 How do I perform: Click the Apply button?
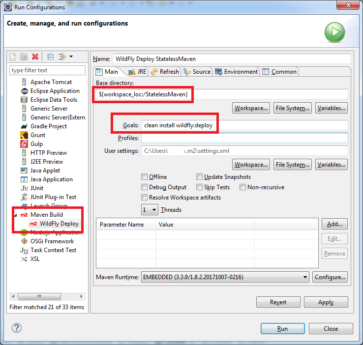click(326, 302)
